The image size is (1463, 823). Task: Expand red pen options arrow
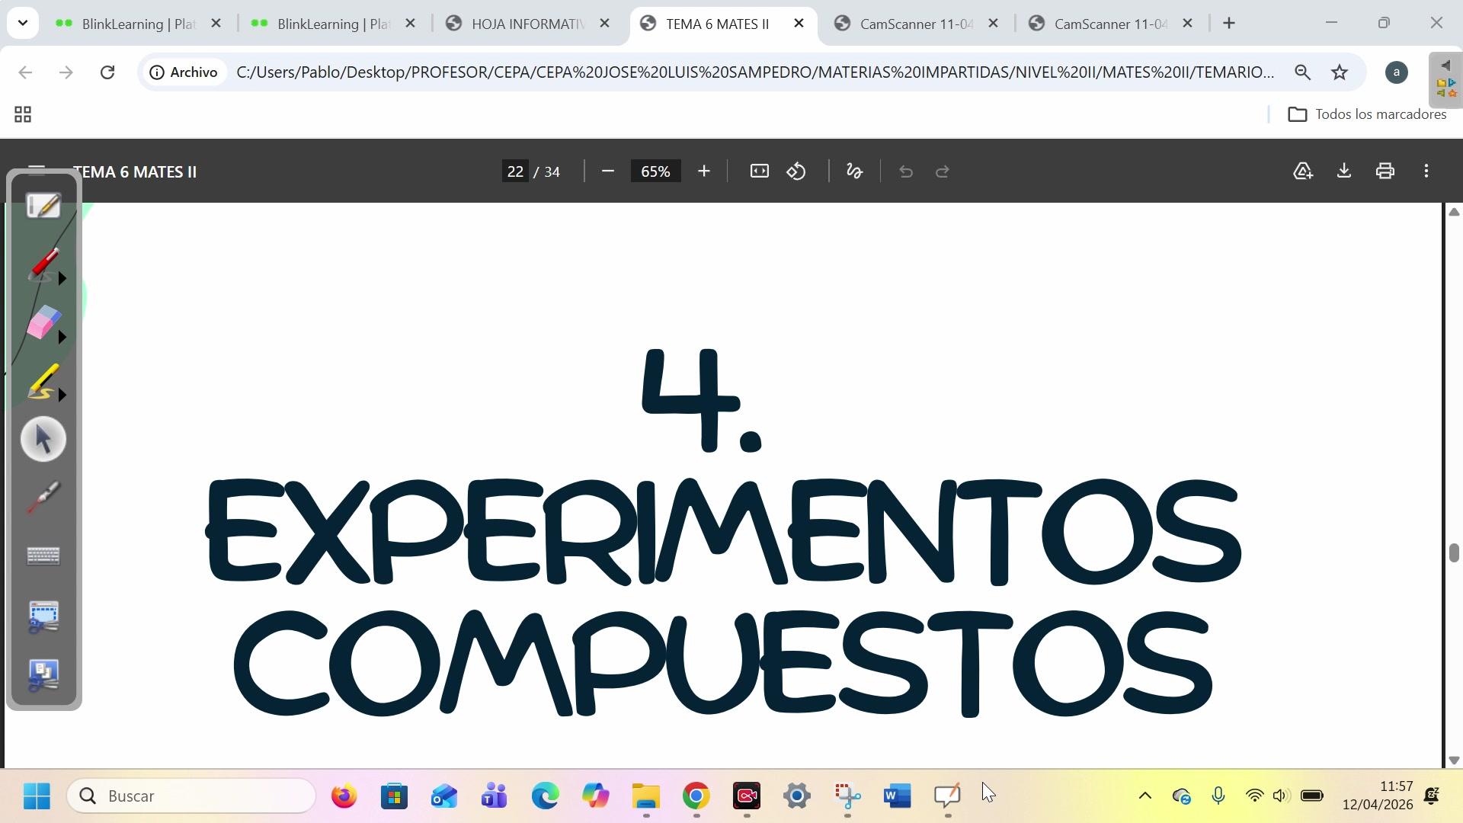[62, 279]
